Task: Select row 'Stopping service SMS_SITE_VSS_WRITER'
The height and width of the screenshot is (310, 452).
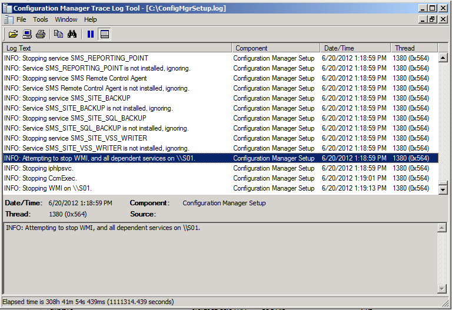Action: click(x=221, y=138)
